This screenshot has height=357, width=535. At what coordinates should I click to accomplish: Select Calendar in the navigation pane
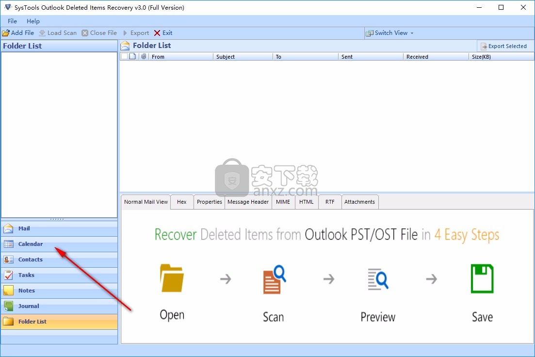pos(59,244)
